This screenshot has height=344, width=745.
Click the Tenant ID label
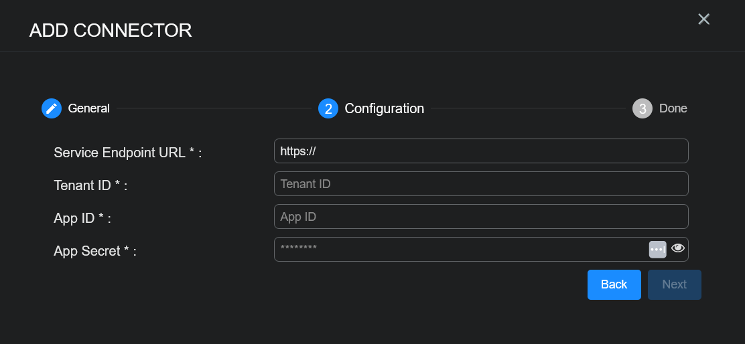point(90,185)
